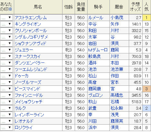
Task: Open horse page ドゥーカ
Action: coord(22,76)
